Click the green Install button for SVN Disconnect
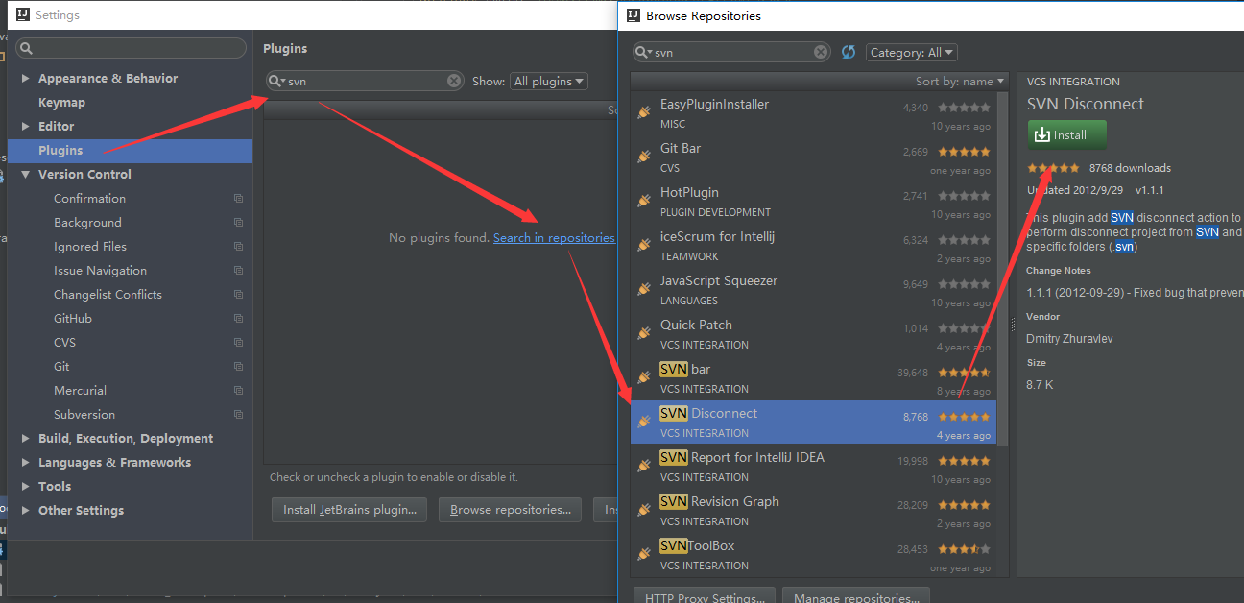 point(1065,134)
